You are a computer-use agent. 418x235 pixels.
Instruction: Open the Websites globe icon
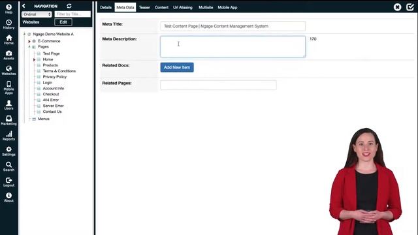(x=8, y=70)
